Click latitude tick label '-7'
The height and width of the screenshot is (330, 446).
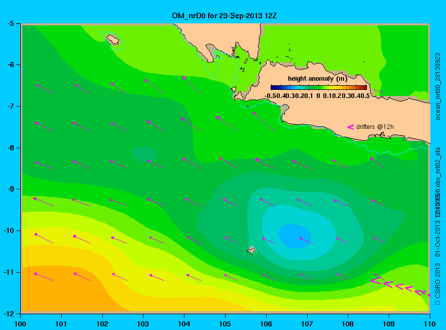click(10, 106)
